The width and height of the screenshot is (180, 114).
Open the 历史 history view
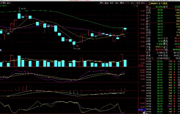click(112, 3)
